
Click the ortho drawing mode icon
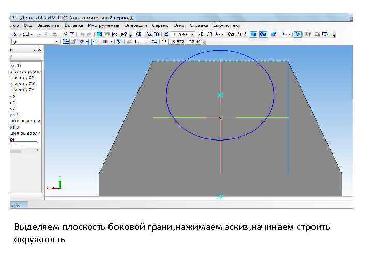point(147,42)
